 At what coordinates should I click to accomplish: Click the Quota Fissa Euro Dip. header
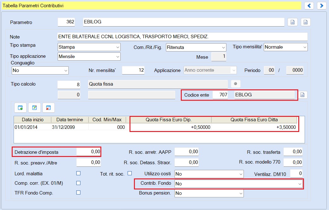pyautogui.click(x=168, y=120)
